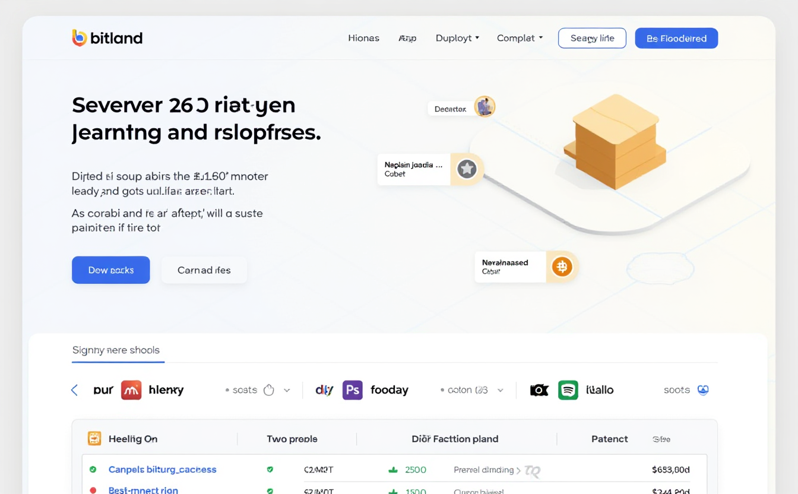Click the bitland logo icon

click(x=79, y=38)
